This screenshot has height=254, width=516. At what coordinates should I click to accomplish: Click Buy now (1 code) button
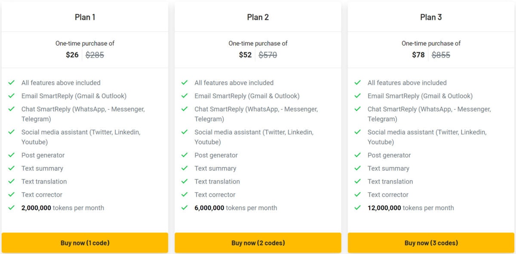[85, 242]
